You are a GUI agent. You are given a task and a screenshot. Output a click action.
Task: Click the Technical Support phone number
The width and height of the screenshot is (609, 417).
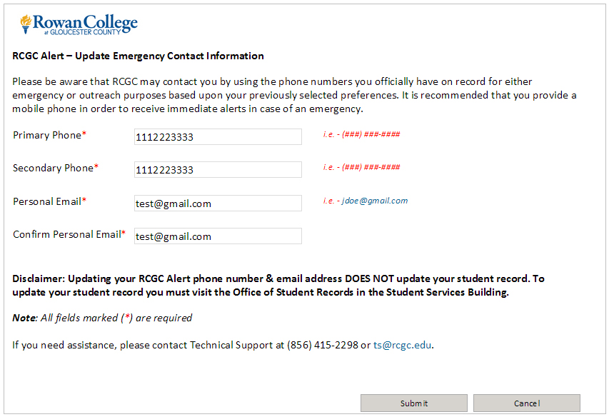tap(322, 346)
